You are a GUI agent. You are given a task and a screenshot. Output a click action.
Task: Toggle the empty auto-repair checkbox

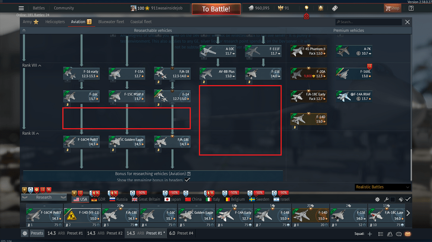(x=393, y=199)
